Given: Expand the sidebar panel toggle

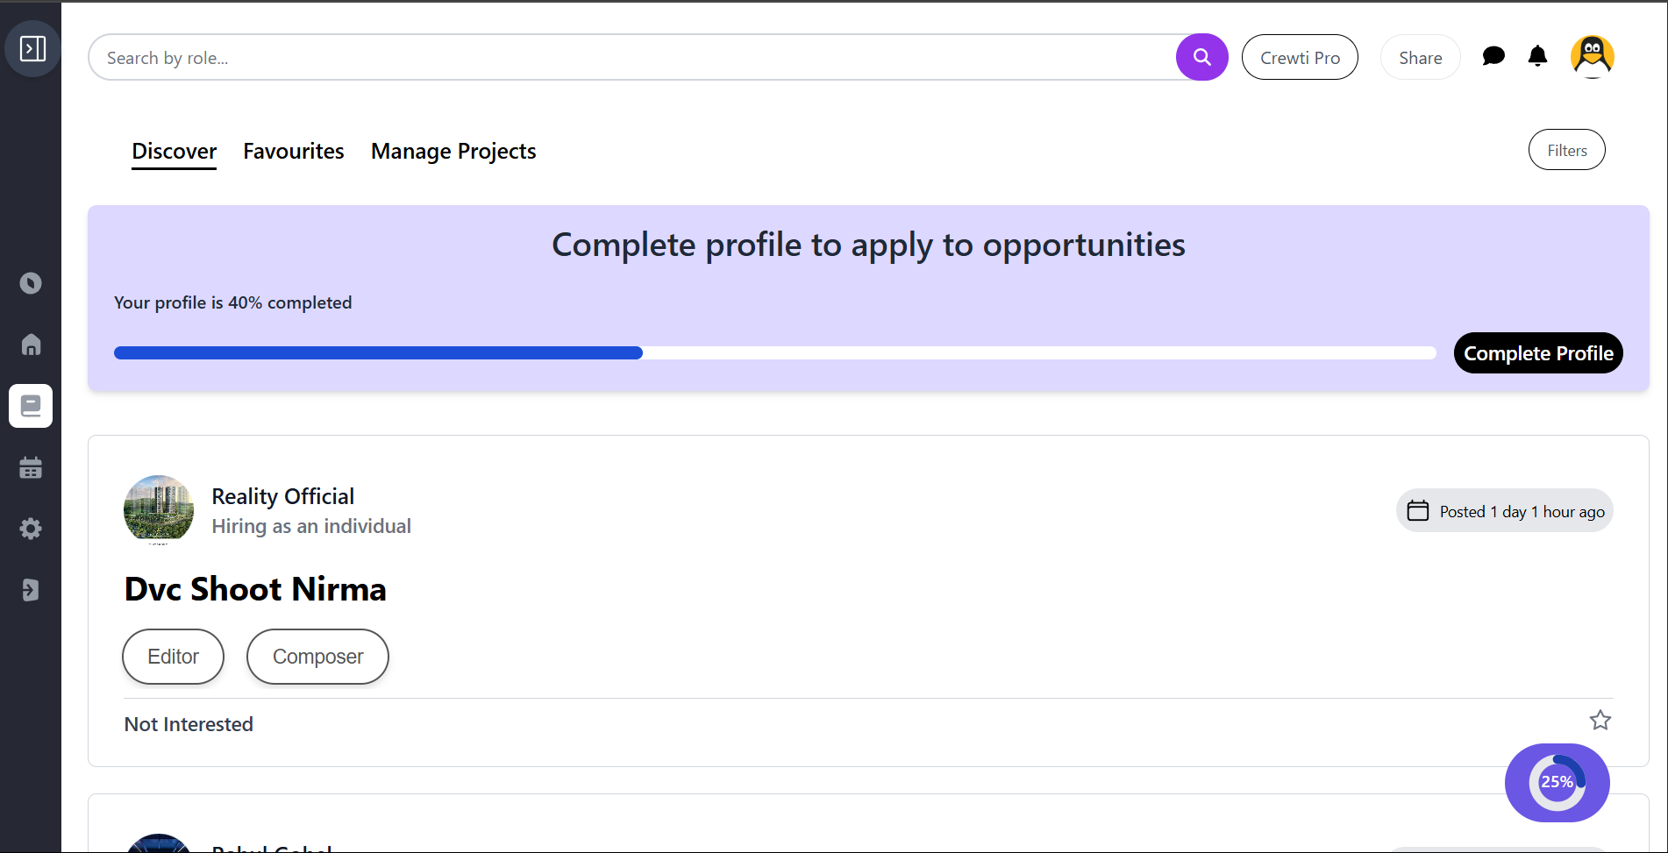Looking at the screenshot, I should pyautogui.click(x=32, y=48).
